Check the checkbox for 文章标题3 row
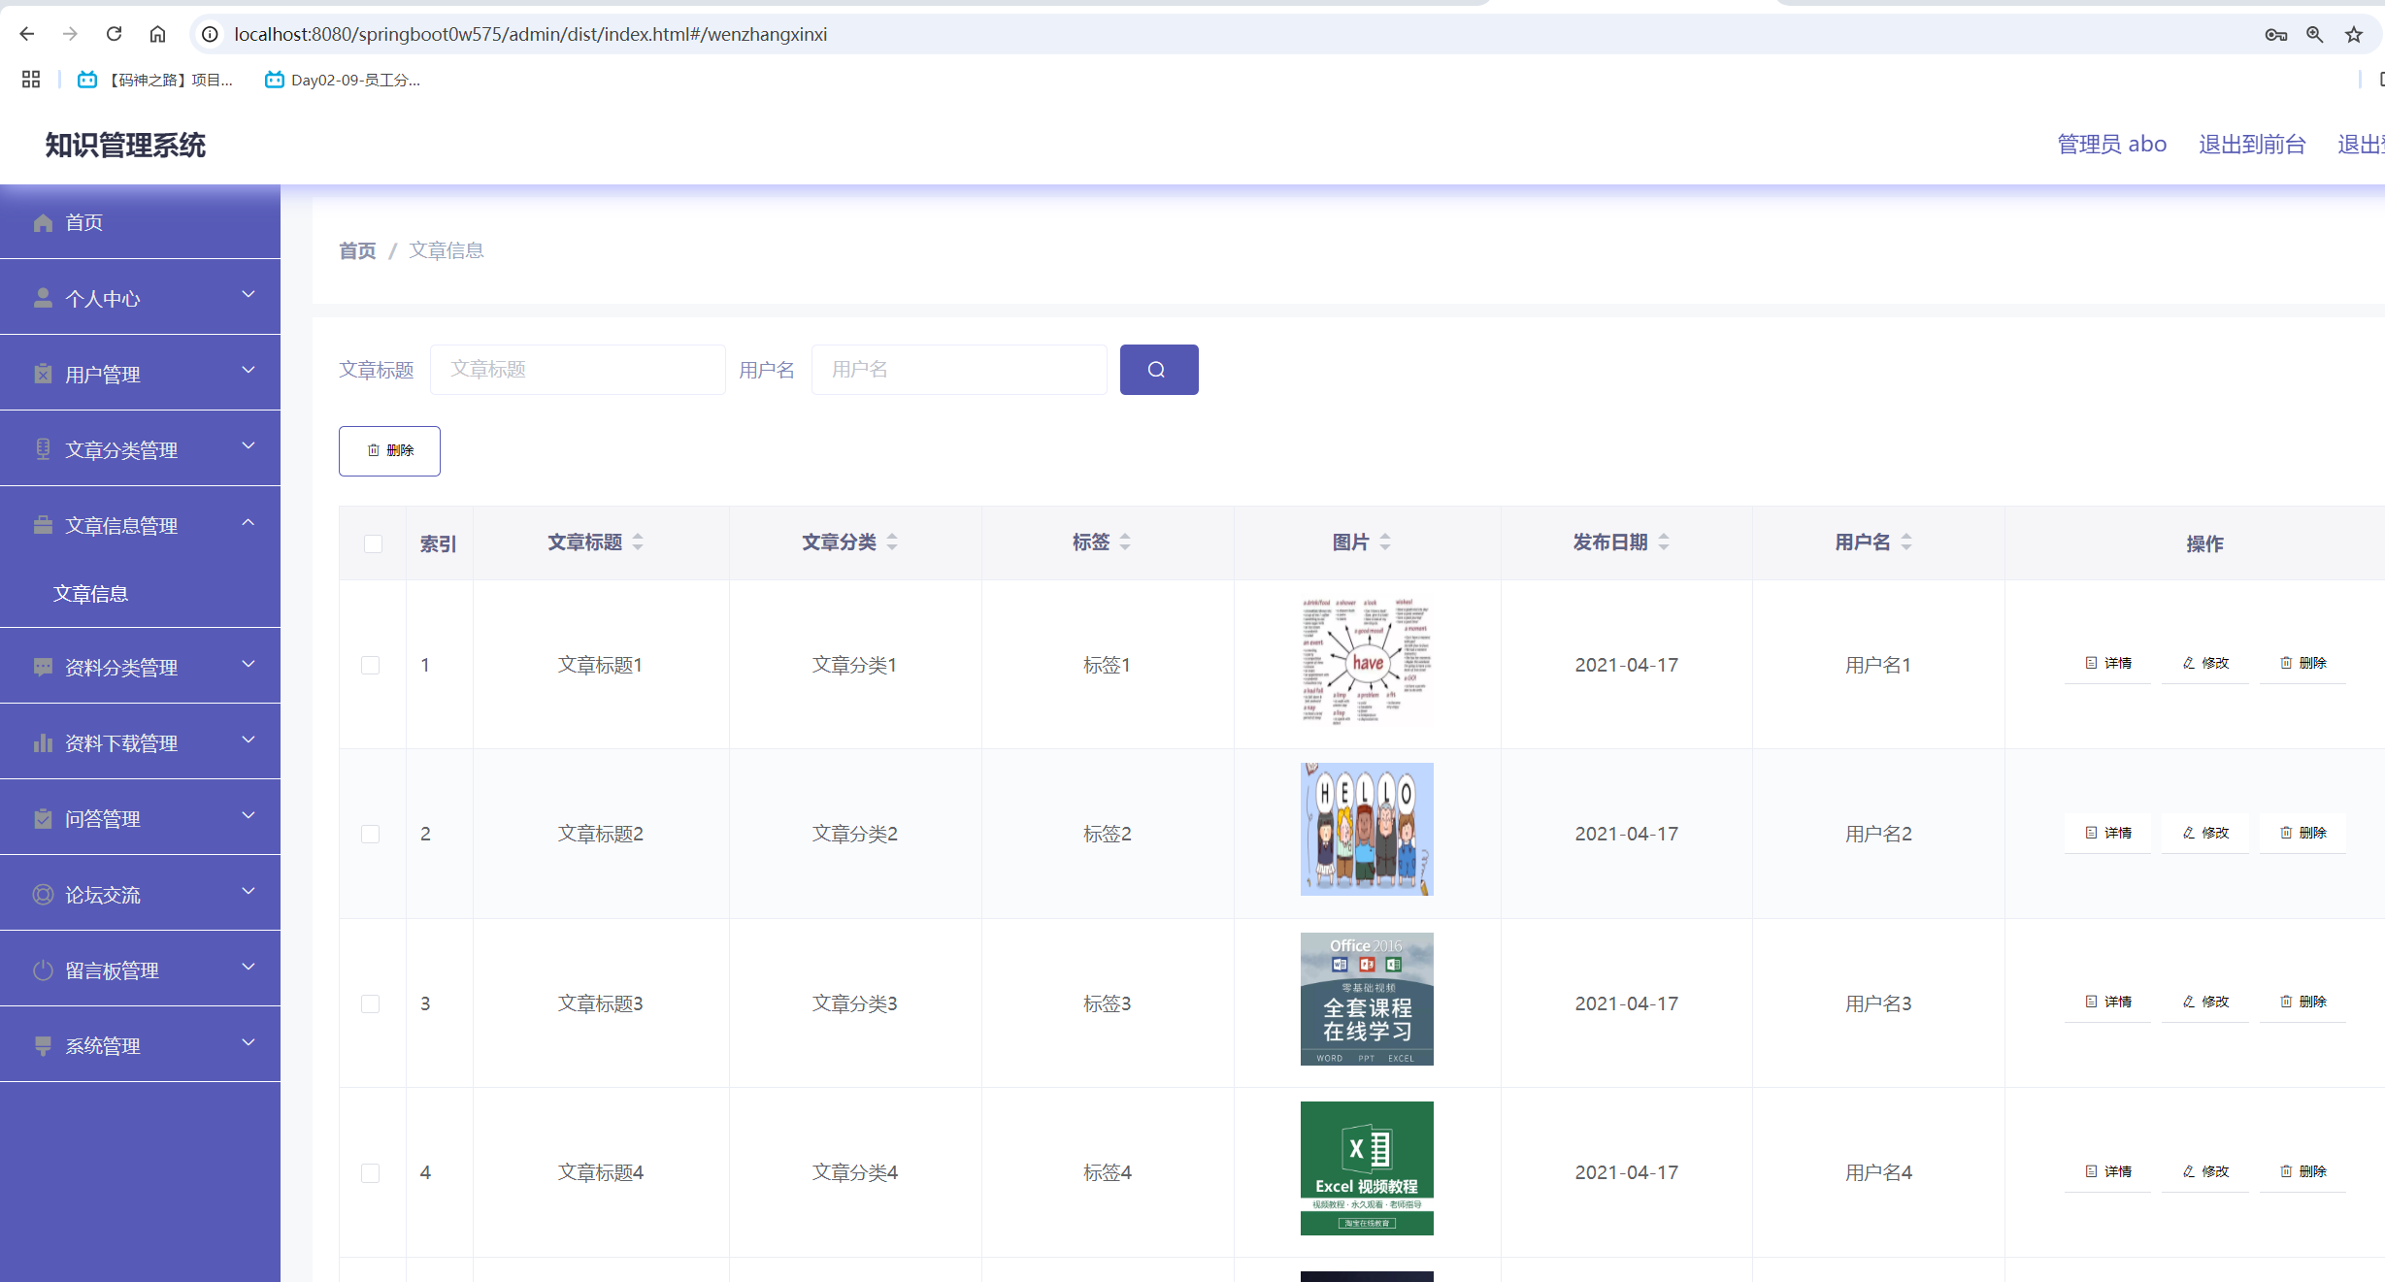Screen dimensions: 2385x1282 click(371, 1004)
